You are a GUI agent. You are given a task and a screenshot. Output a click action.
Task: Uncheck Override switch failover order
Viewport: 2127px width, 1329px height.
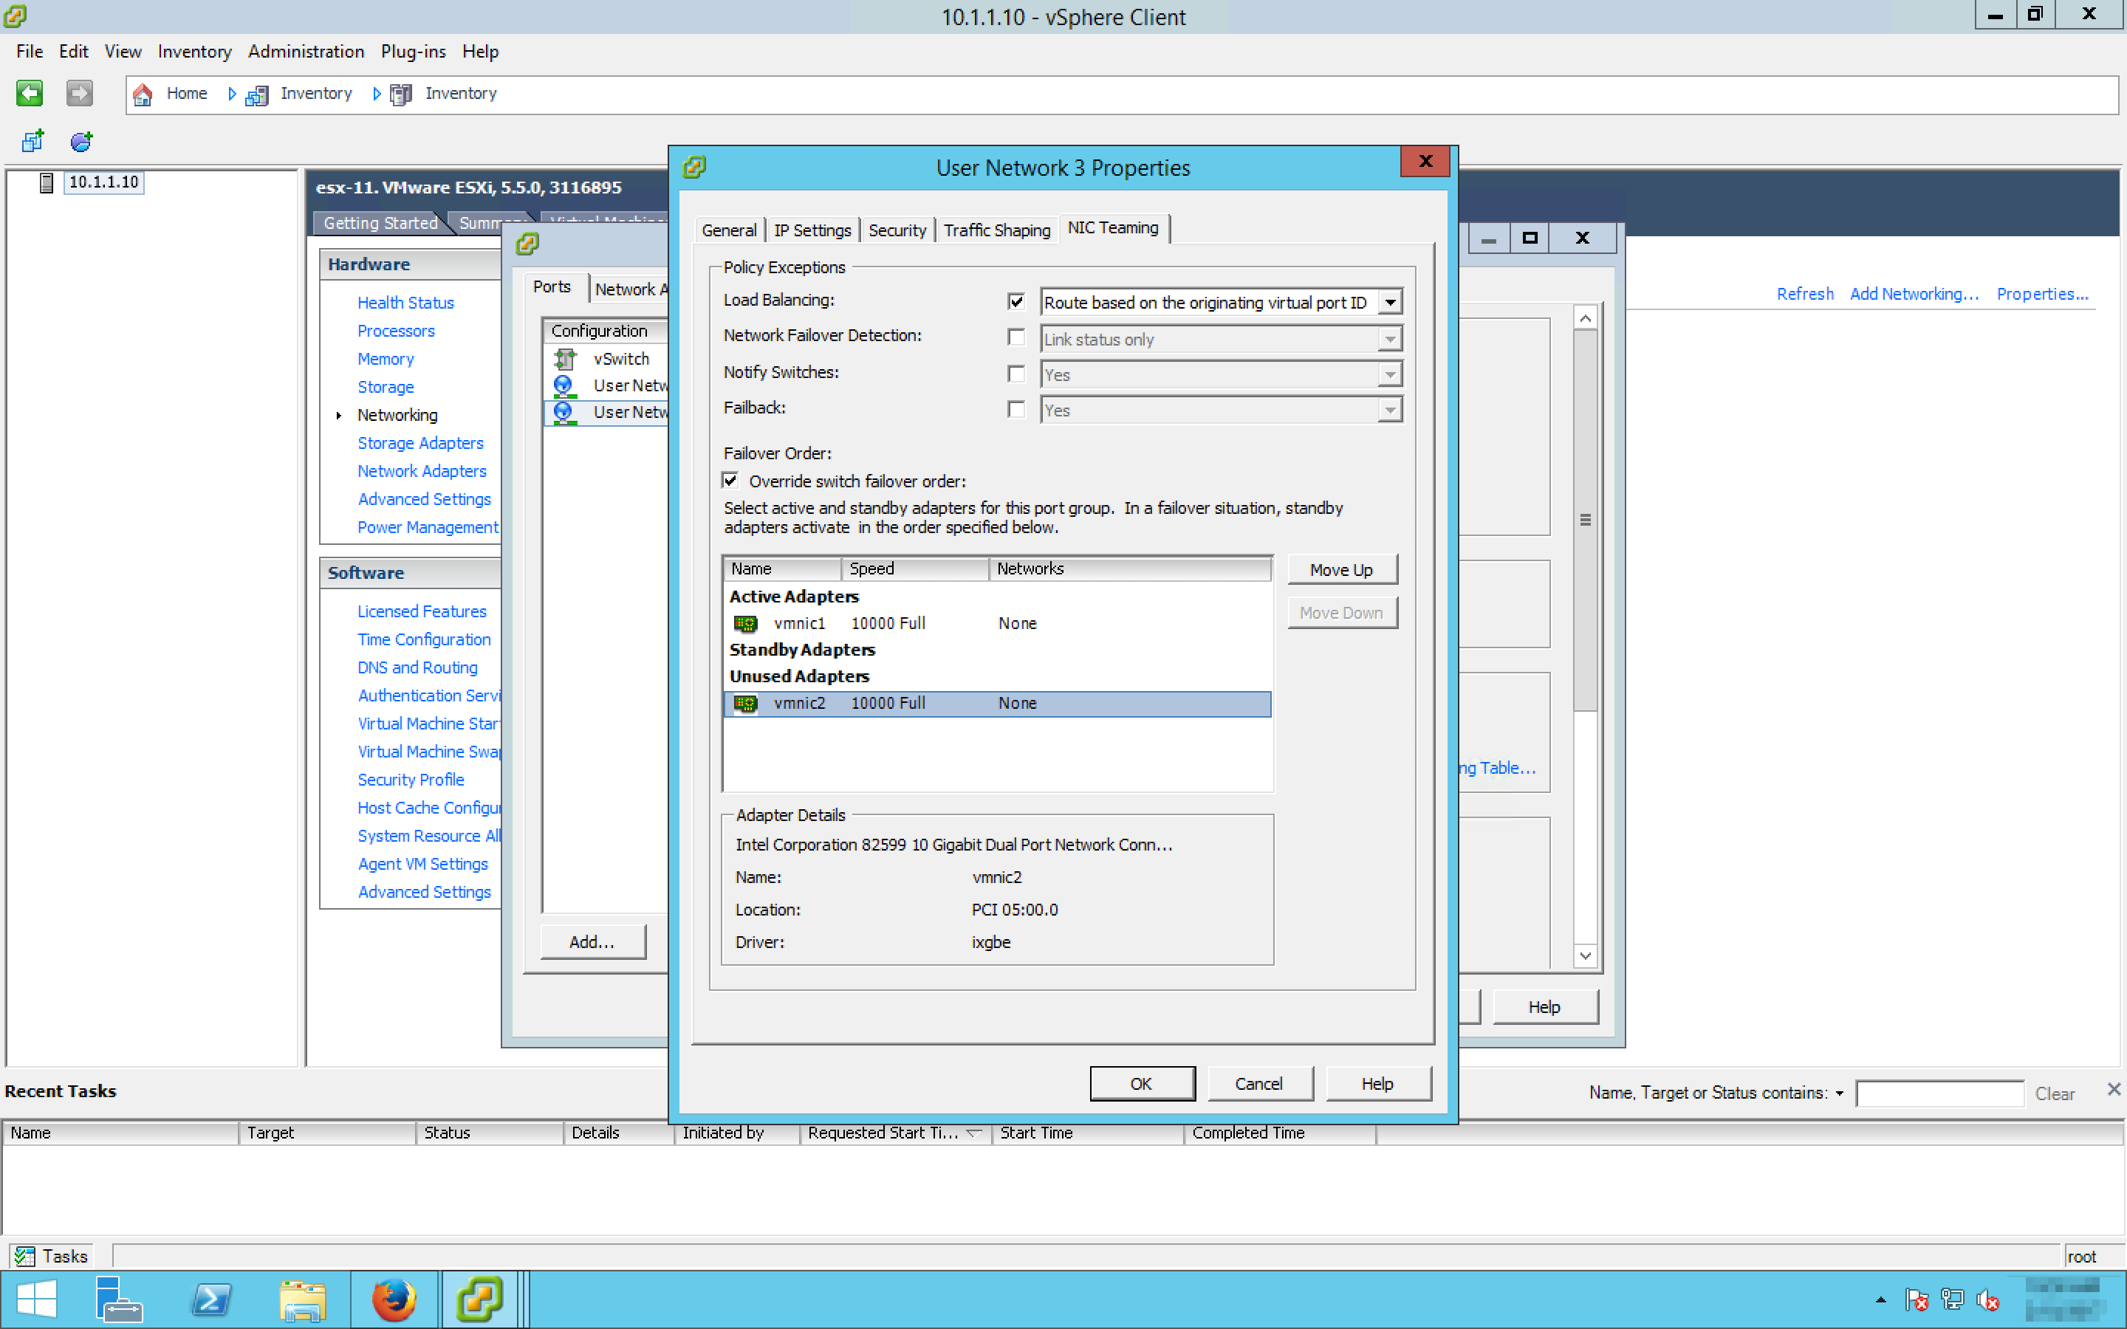(x=730, y=481)
